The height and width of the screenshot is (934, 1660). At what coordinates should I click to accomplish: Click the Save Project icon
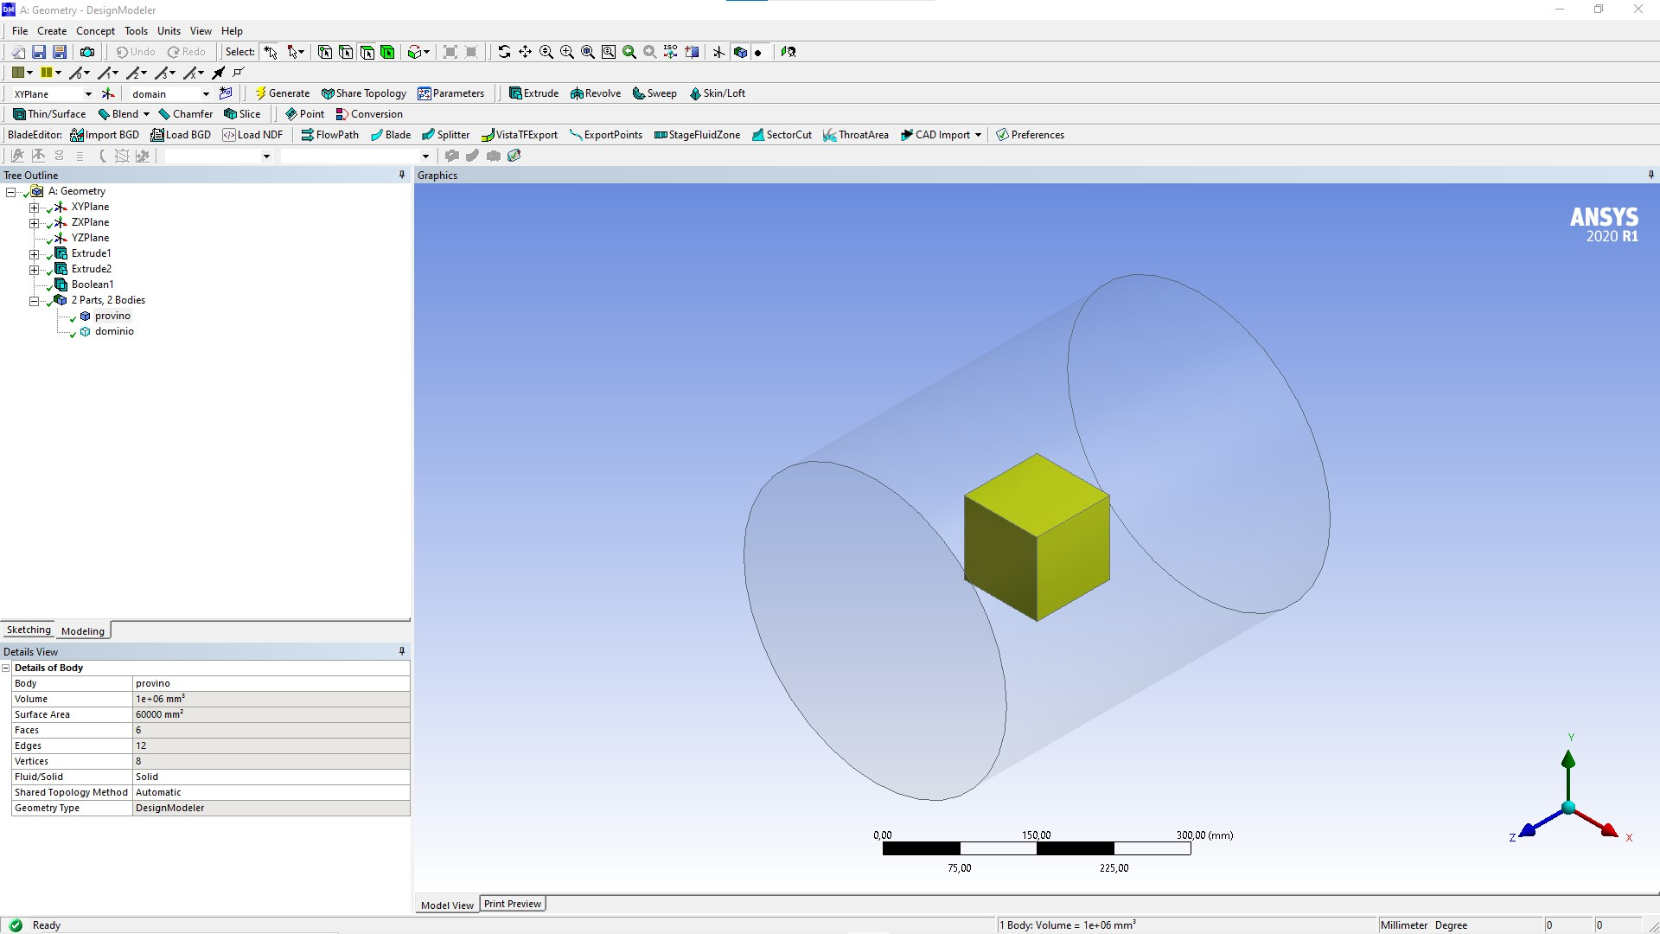[39, 52]
